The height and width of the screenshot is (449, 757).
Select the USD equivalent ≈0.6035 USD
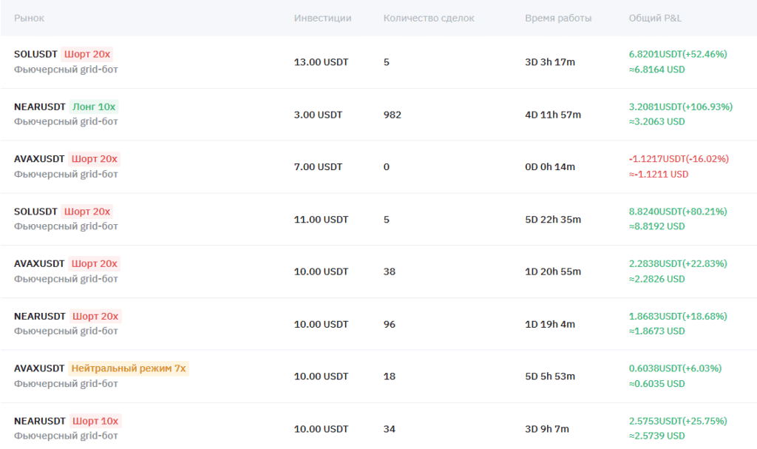656,384
